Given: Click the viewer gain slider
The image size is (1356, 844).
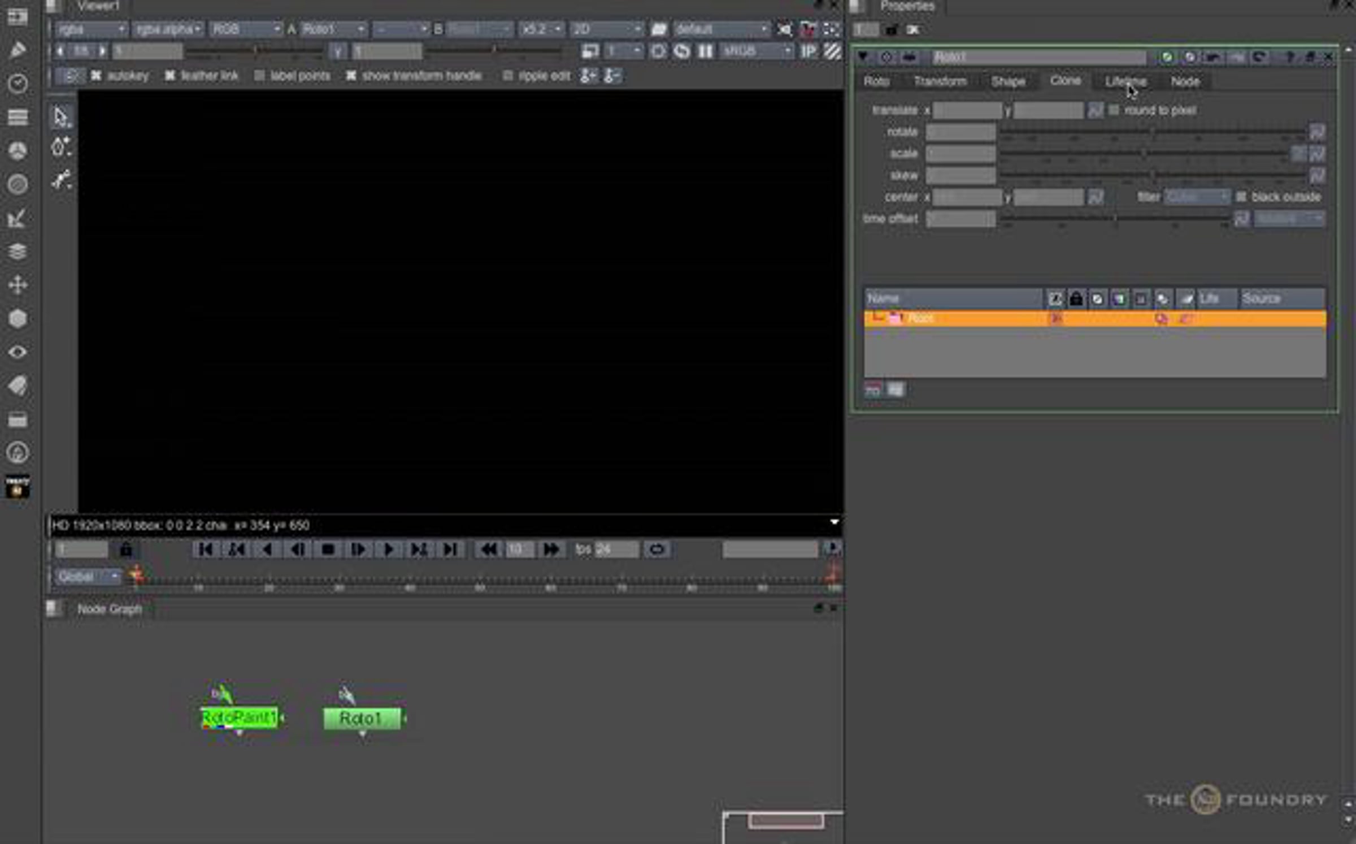Looking at the screenshot, I should 255,51.
